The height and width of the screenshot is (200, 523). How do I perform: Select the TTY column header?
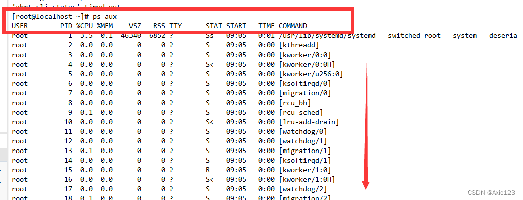176,26
